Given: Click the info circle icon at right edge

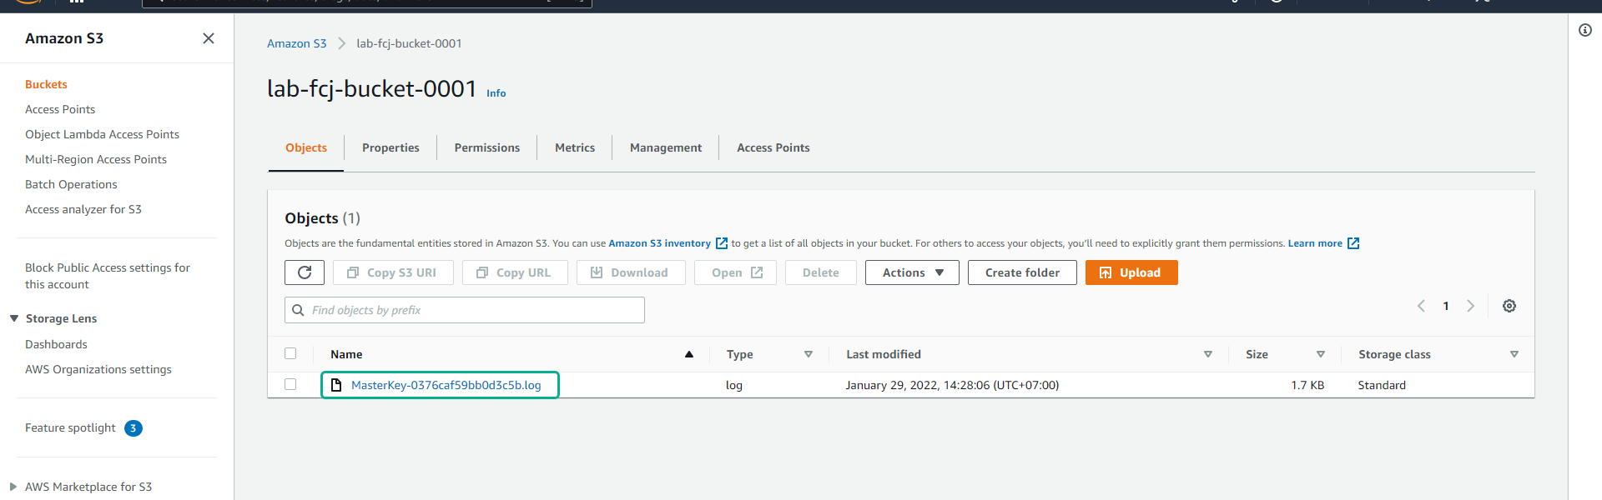Looking at the screenshot, I should 1585,30.
